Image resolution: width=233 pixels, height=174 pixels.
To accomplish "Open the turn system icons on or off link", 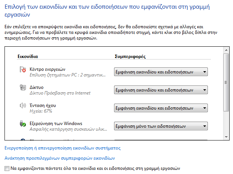I will tap(62, 148).
